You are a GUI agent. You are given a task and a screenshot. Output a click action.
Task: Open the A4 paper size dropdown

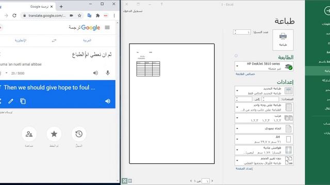pos(264,139)
